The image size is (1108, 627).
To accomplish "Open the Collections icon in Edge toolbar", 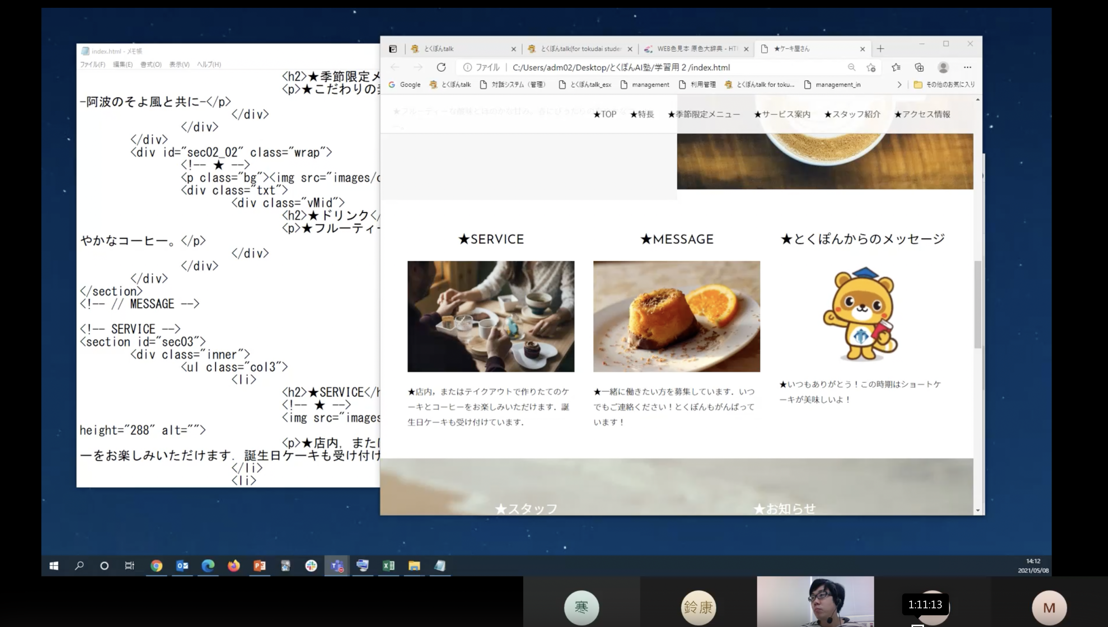I will click(x=919, y=67).
